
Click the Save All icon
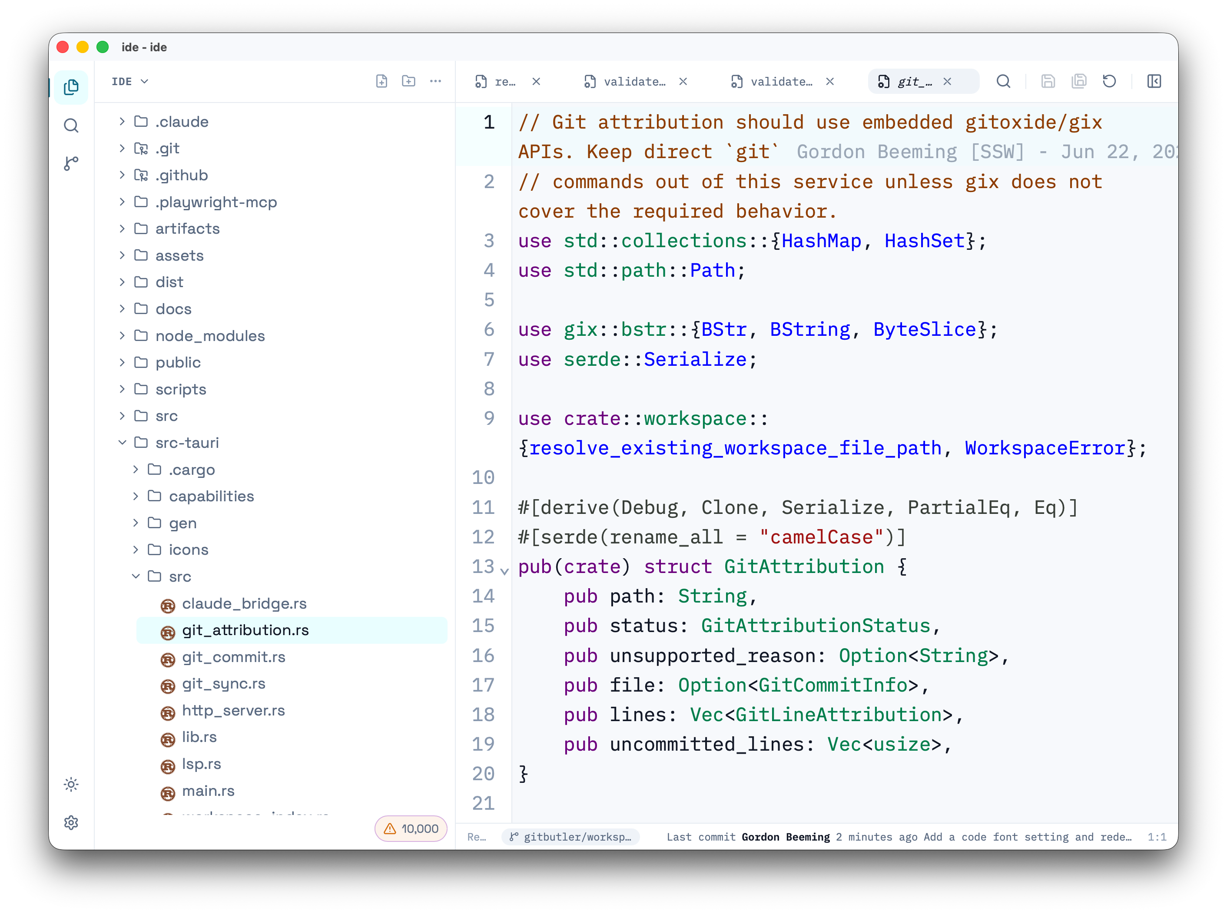coord(1079,81)
